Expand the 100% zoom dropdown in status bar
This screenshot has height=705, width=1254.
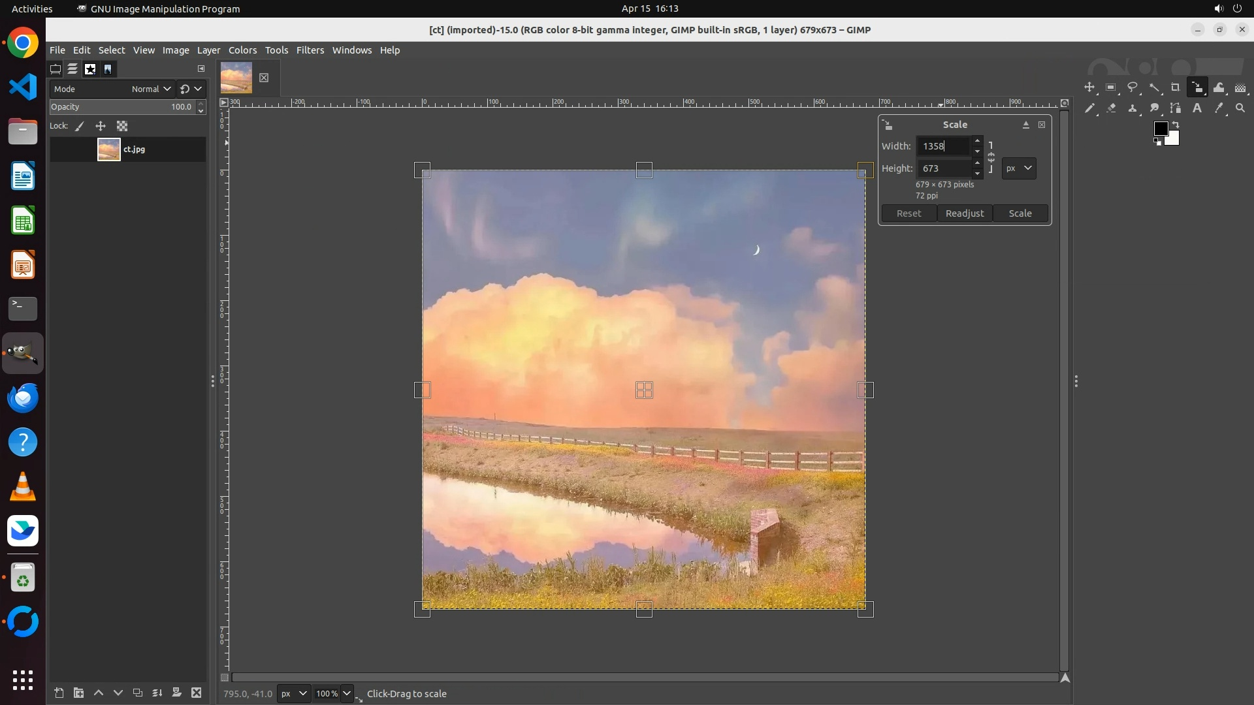point(347,693)
